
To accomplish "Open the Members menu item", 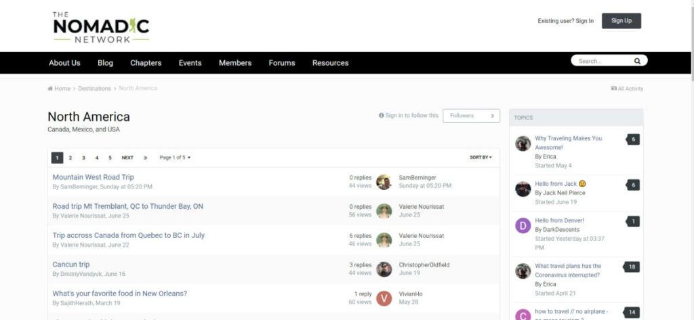I will 235,63.
